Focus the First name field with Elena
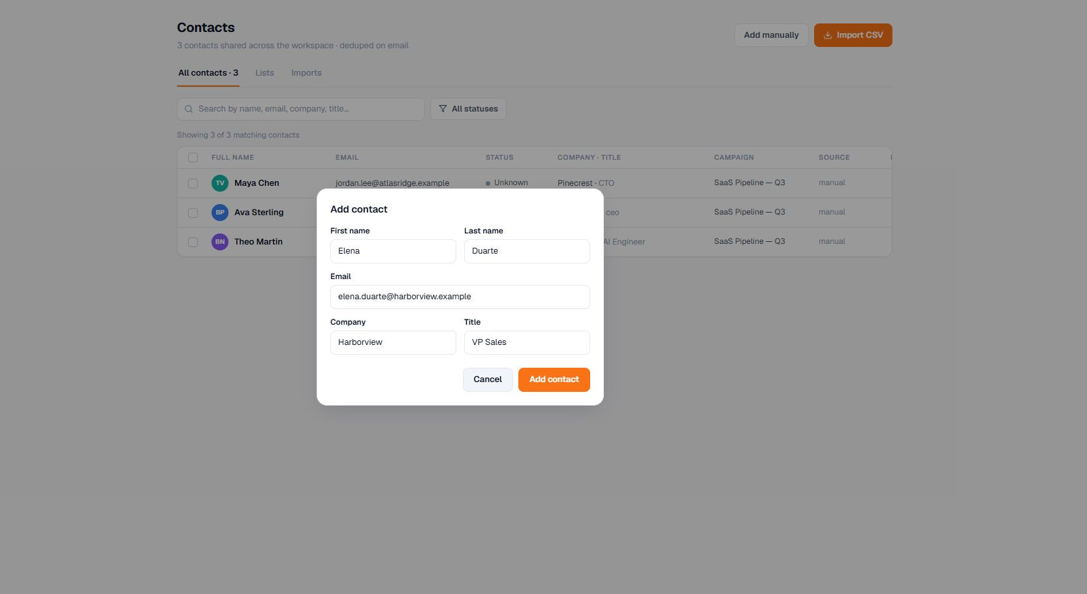1087x594 pixels. point(393,251)
